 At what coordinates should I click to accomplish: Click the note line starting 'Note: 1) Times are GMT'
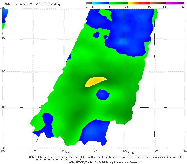(x=106, y=157)
